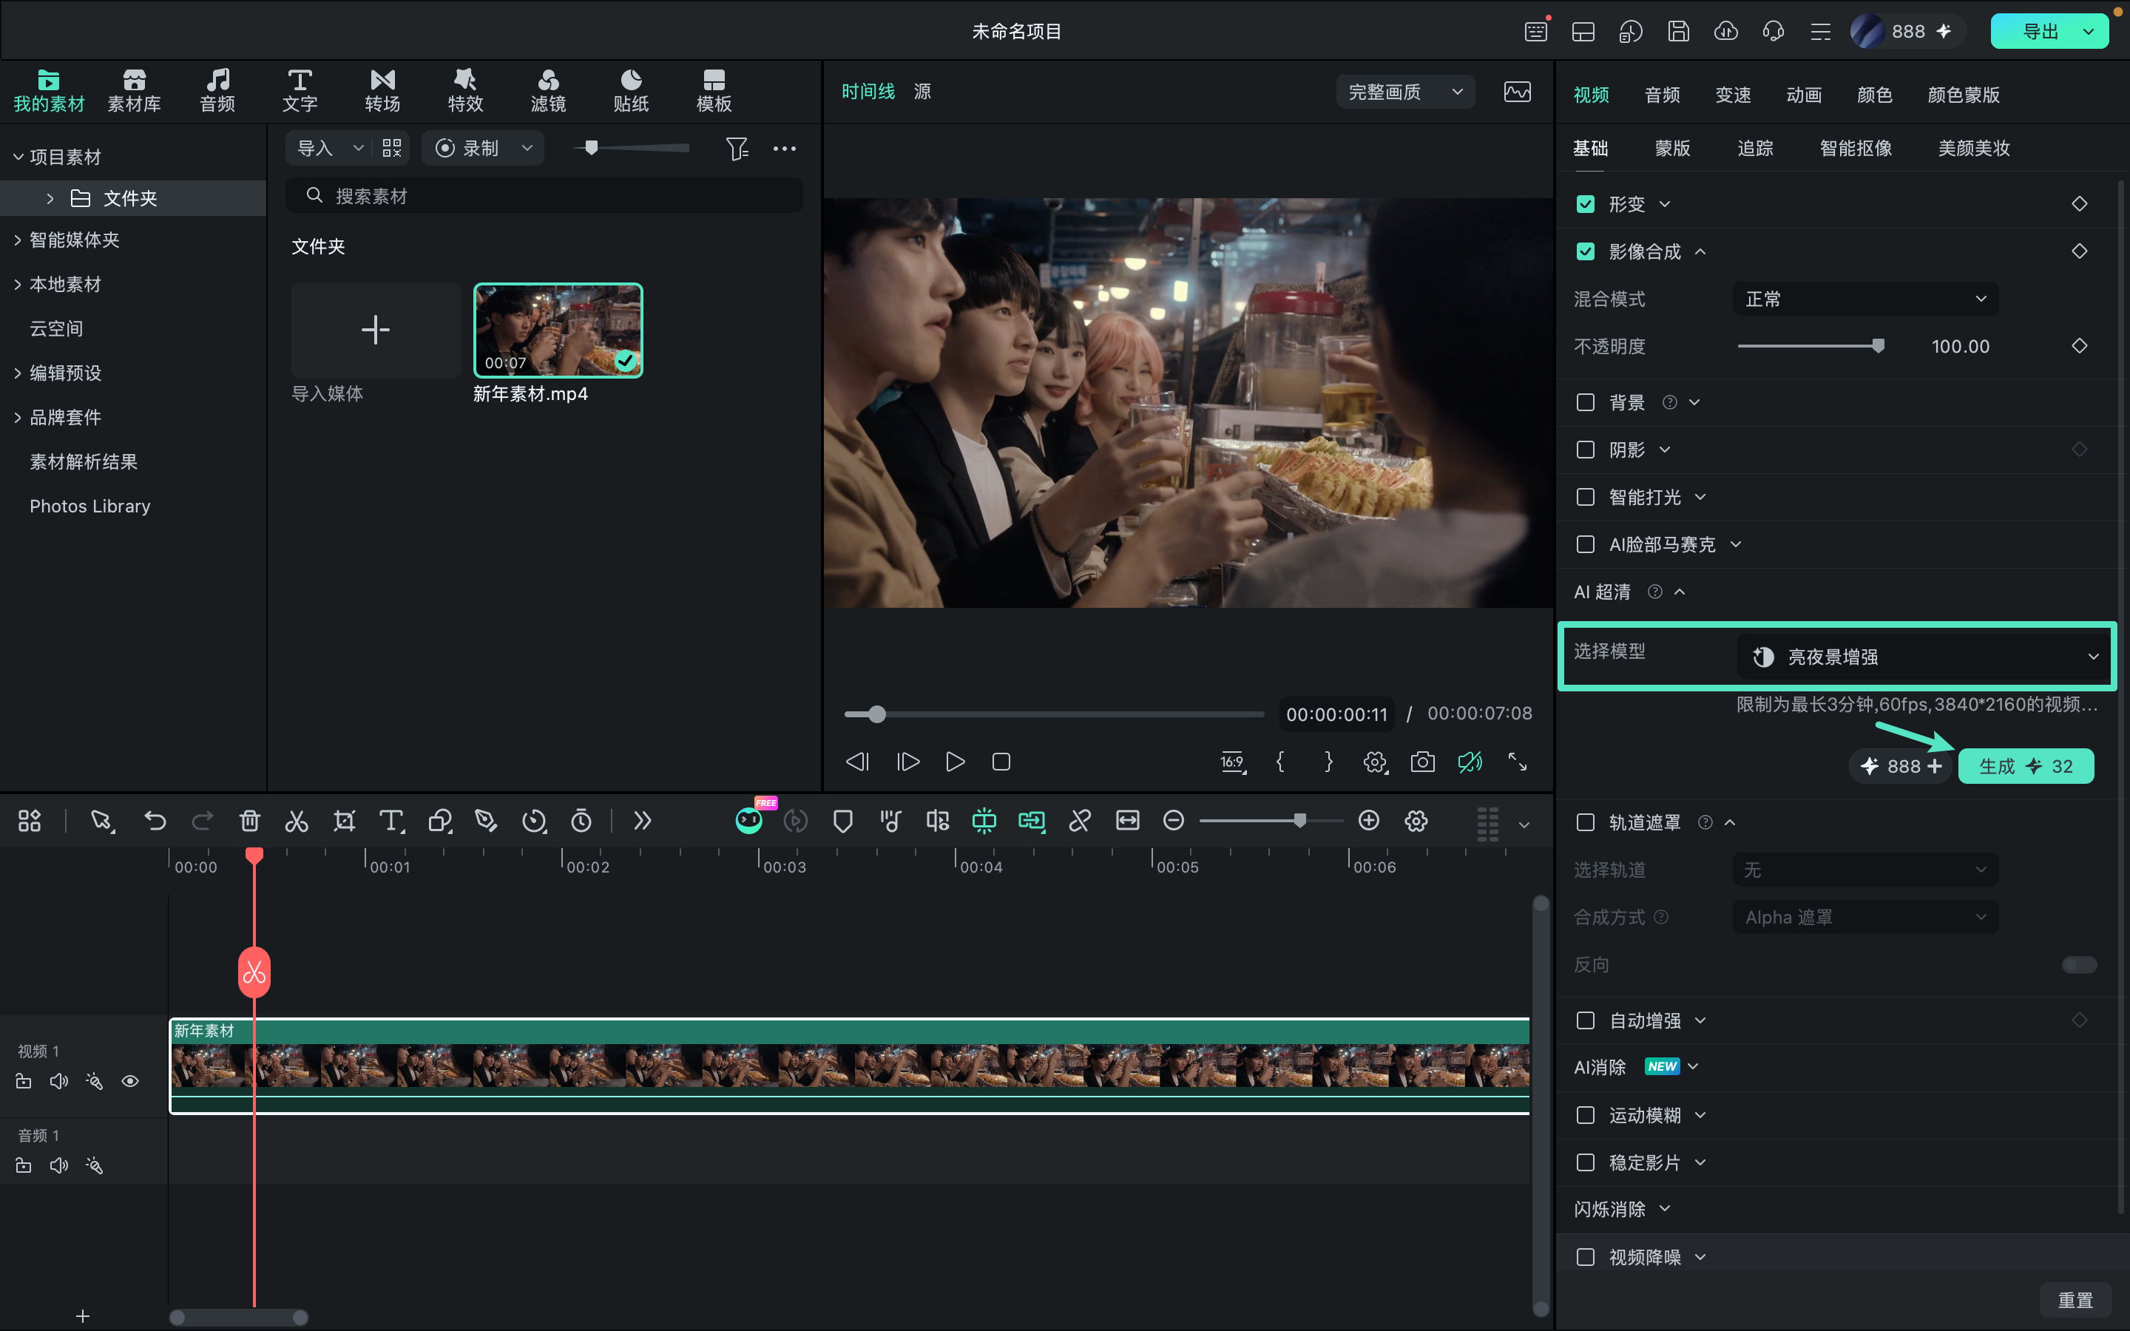Open the Effects 特效 panel icon
The image size is (2130, 1331).
coord(466,91)
